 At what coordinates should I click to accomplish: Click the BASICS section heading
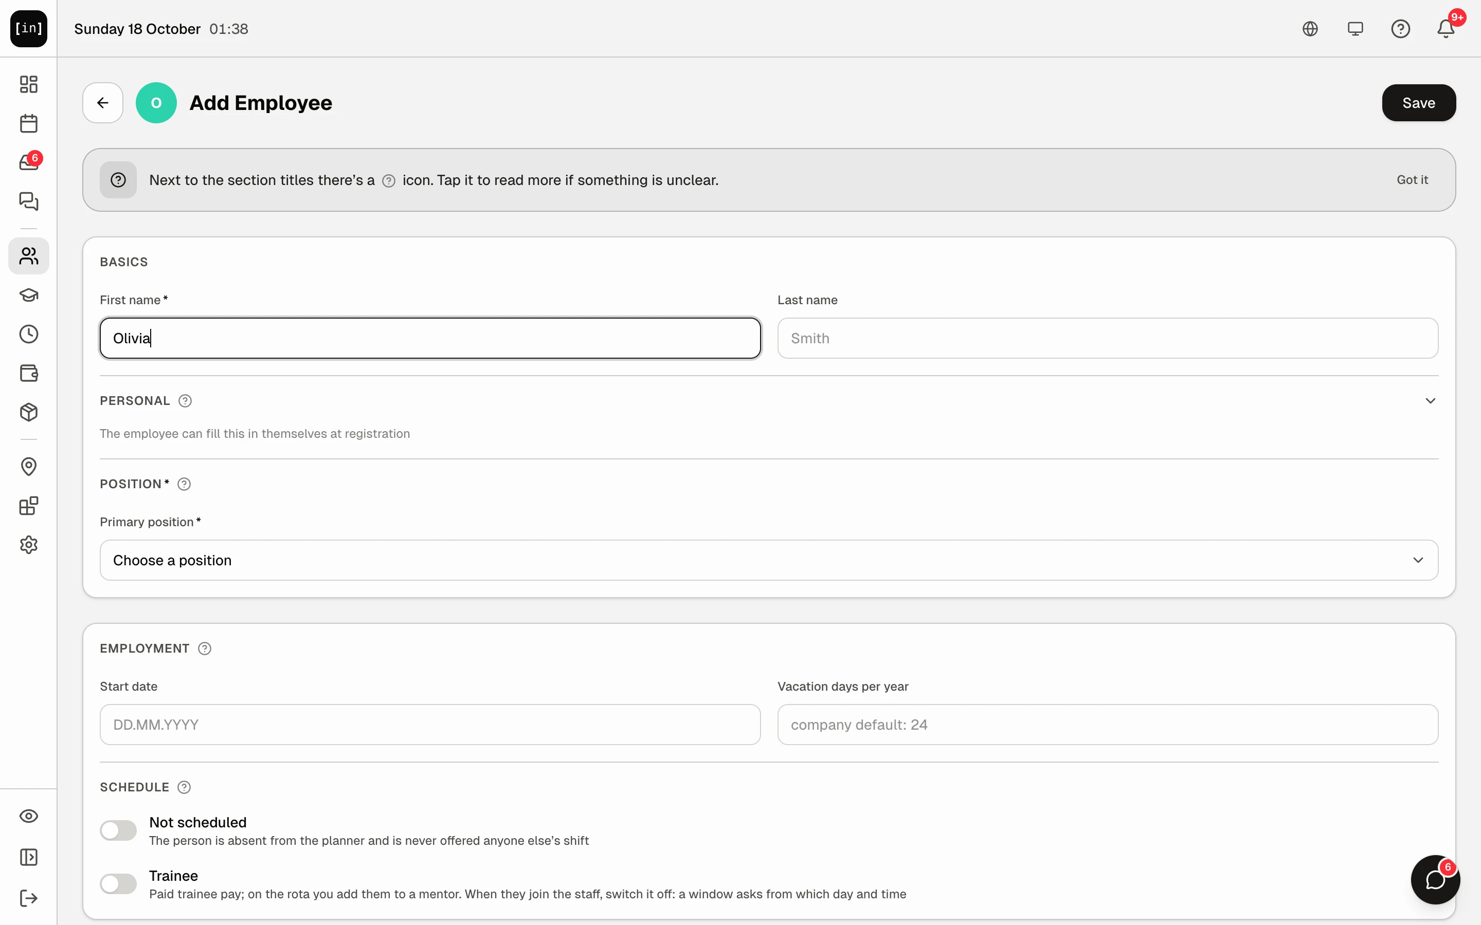(x=123, y=262)
